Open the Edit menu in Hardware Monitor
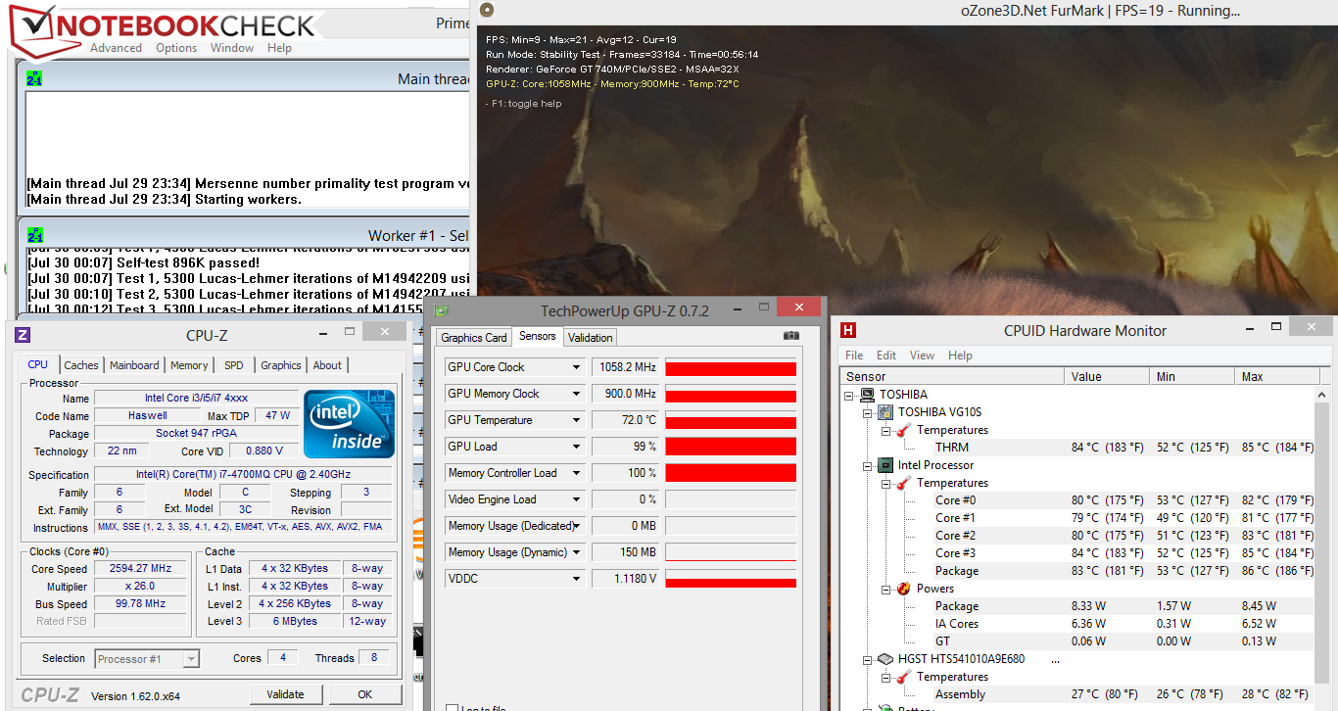Image resolution: width=1338 pixels, height=711 pixels. pos(886,355)
